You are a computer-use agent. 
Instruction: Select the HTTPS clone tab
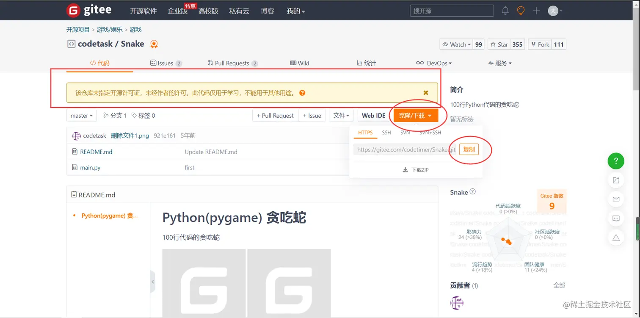pos(365,133)
